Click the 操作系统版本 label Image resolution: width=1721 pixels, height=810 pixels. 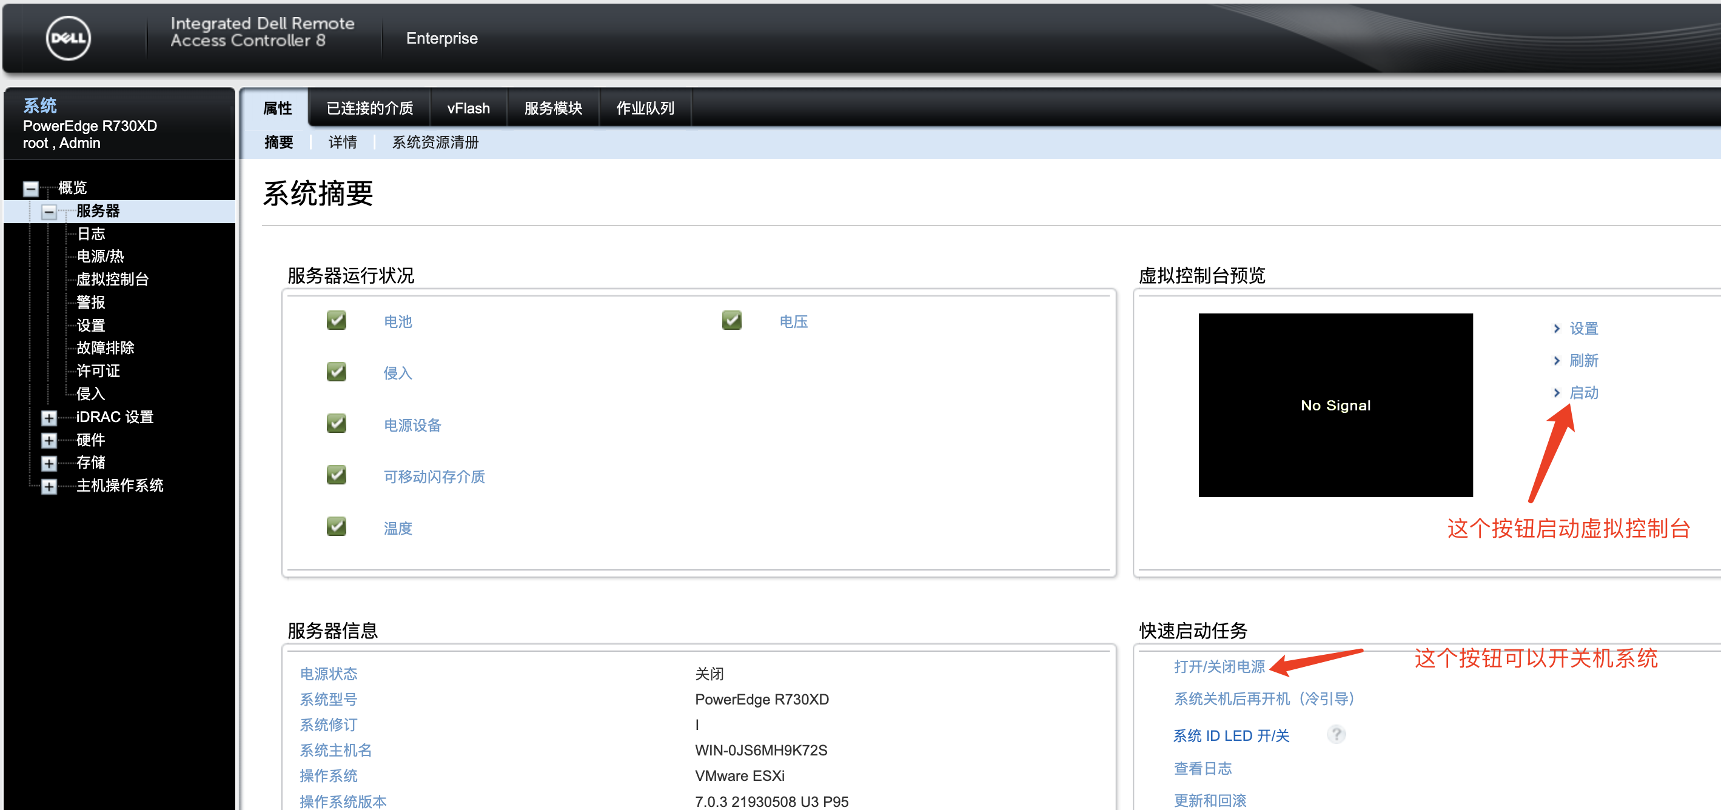[x=343, y=802]
